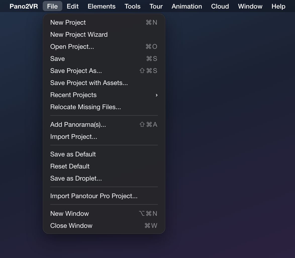Select Add Panorama(s)... entry

[x=104, y=124]
